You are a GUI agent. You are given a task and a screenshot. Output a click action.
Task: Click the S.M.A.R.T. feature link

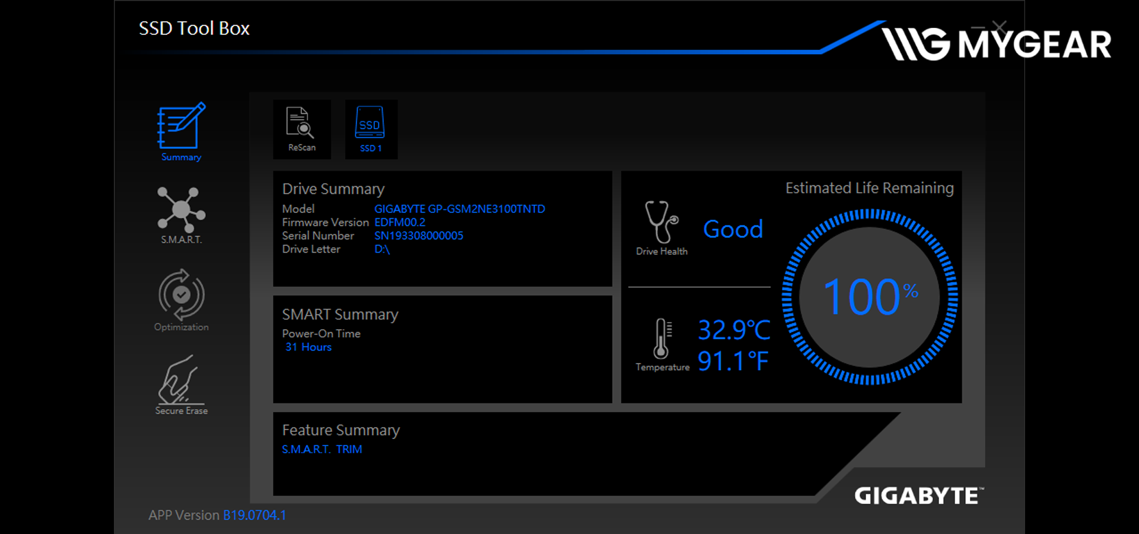coord(306,449)
